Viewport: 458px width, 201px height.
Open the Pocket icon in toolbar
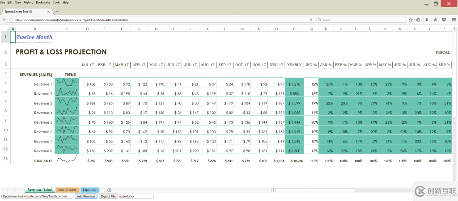coord(444,20)
